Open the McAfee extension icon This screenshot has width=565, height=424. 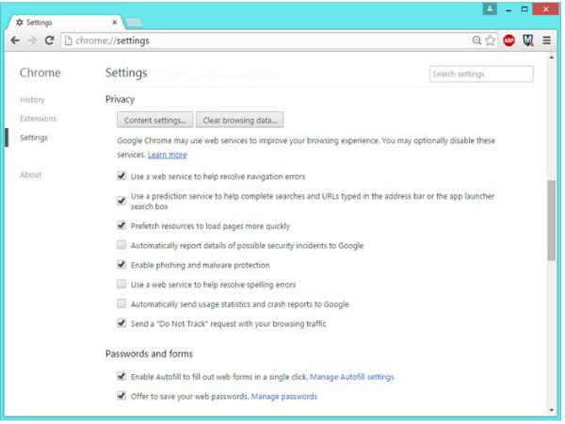528,41
